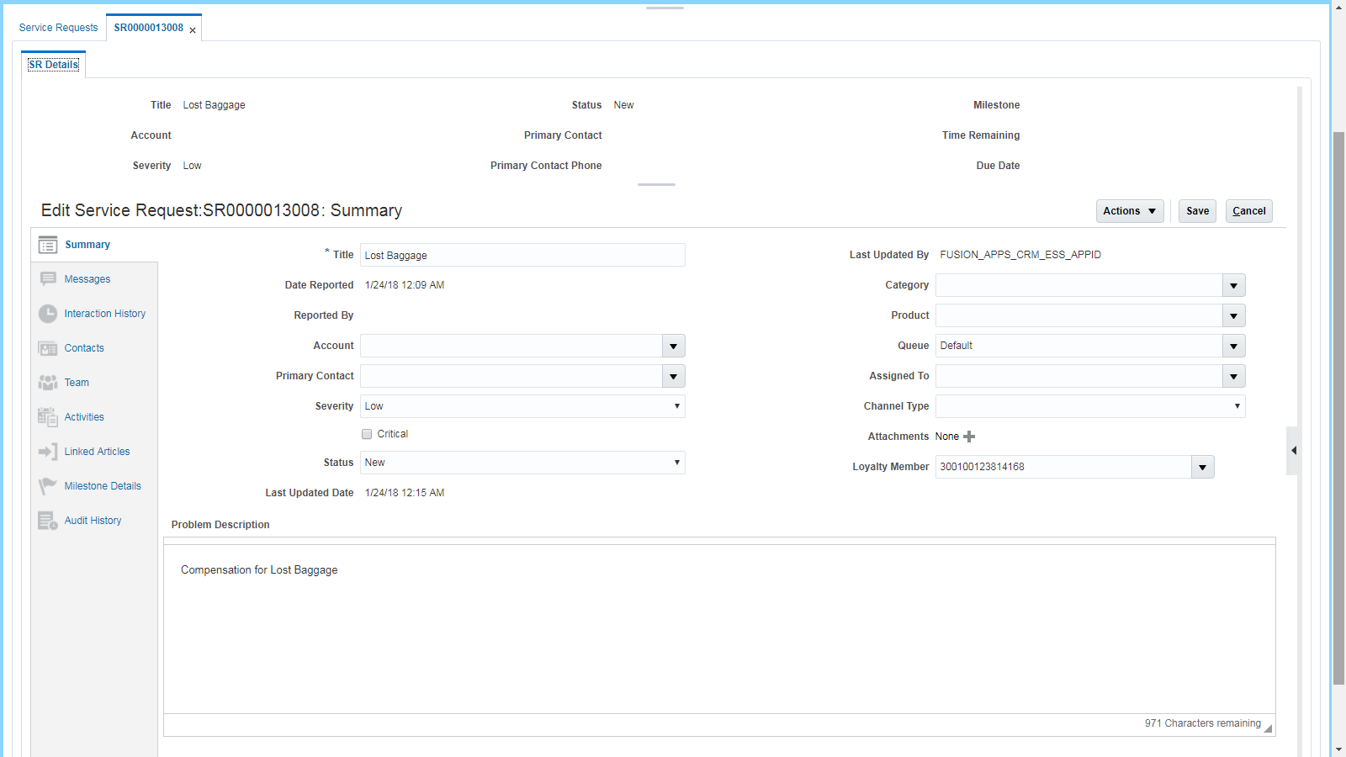Open the Category dropdown
Viewport: 1346px width, 757px height.
coord(1233,285)
